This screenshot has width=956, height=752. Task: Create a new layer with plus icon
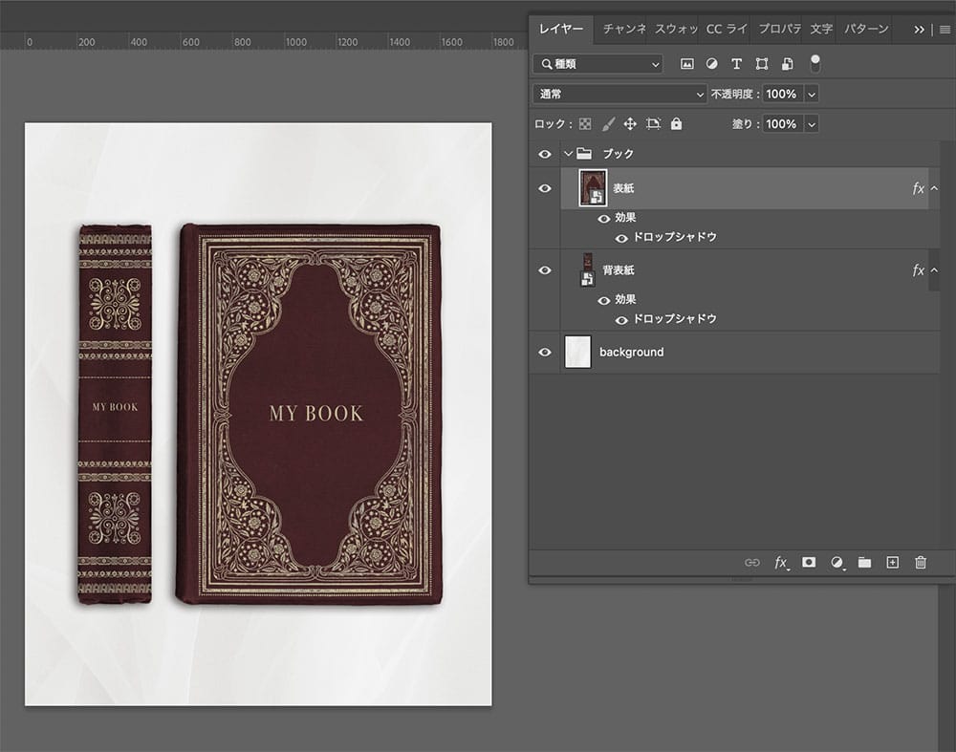tap(892, 563)
